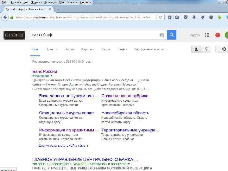Viewport: 228px width, 171px height.
Task: Close the Google search browser tab
Action: pyautogui.click(x=50, y=9)
